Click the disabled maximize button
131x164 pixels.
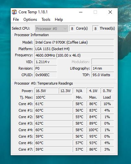95,12
